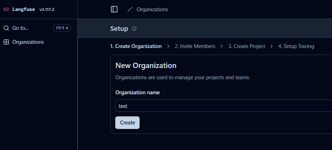332x150 pixels.
Task: Open the v3.117.2 version menu
Action: coord(47,9)
